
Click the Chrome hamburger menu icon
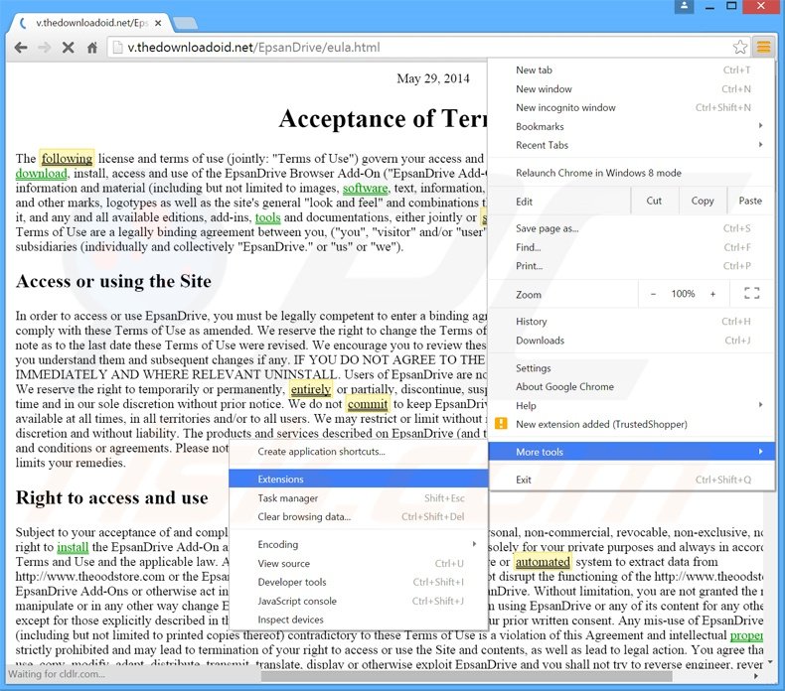763,48
